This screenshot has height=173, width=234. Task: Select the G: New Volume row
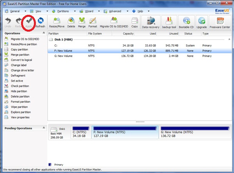[x=62, y=56]
